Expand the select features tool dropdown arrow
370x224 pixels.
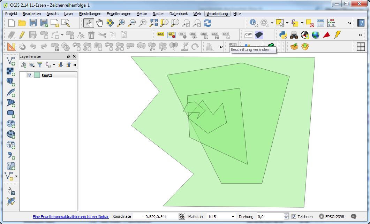coord(287,23)
